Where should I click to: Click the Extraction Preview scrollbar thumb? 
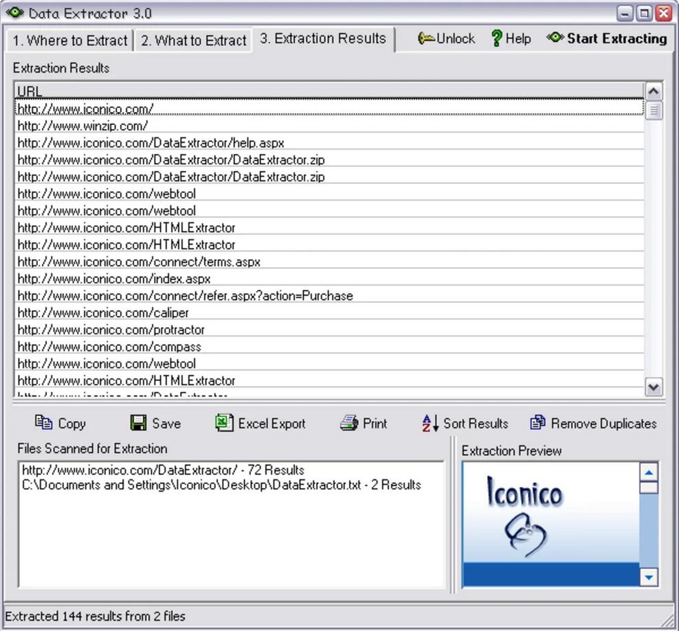[x=649, y=487]
